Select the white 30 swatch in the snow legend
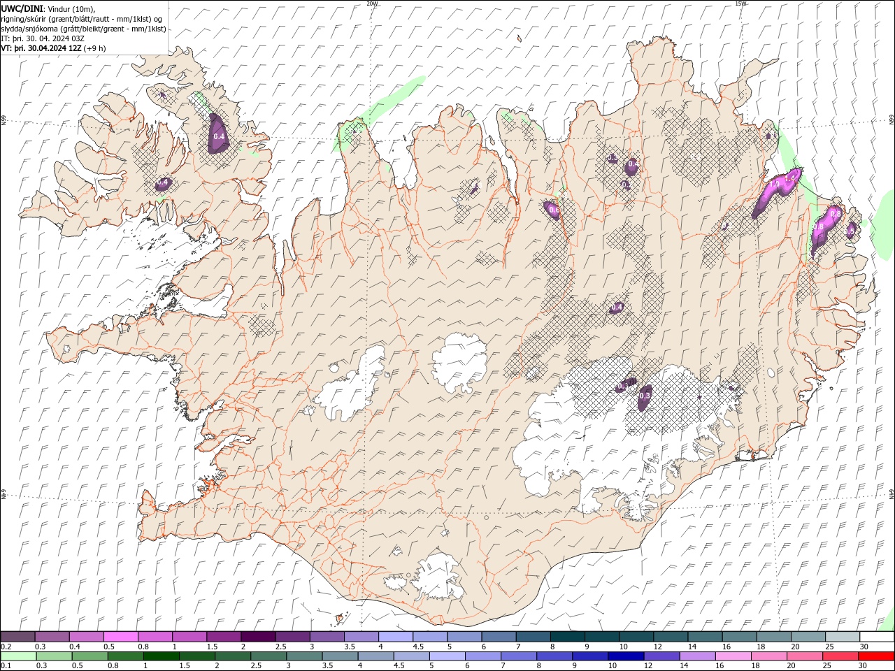Image resolution: width=895 pixels, height=671 pixels. pos(877,637)
